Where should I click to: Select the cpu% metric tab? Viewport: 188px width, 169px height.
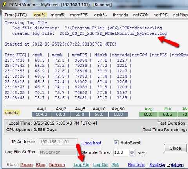40,15
